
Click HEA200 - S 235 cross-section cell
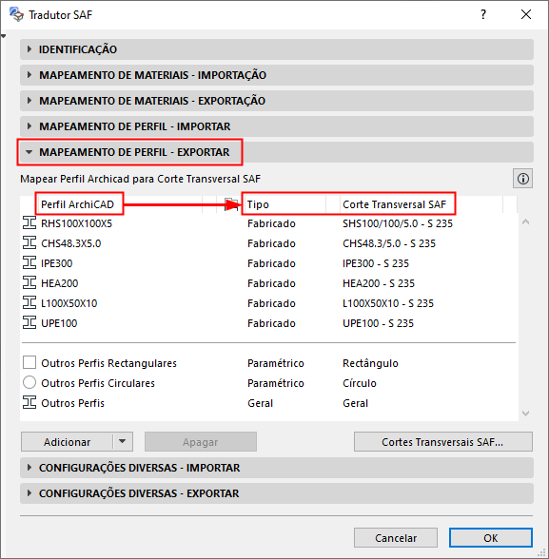(x=379, y=283)
